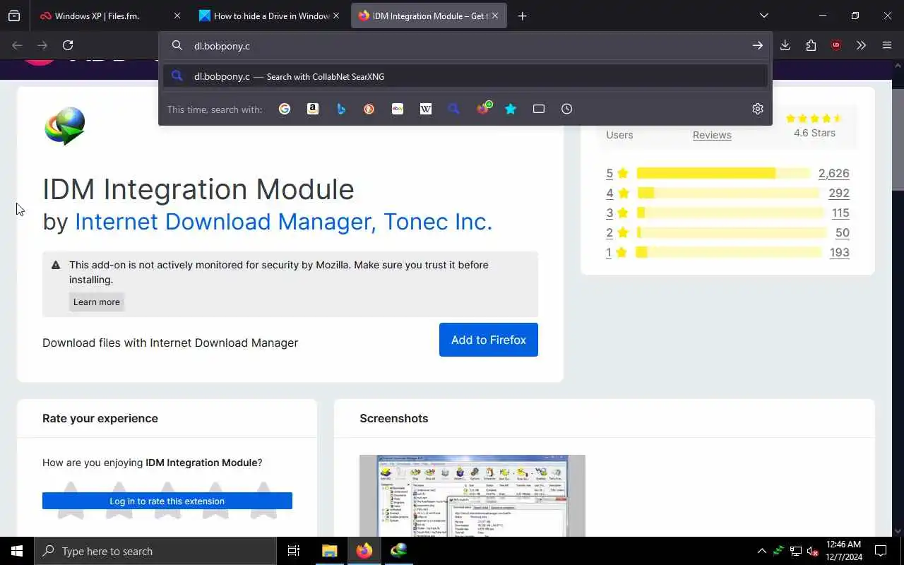Screen dimensions: 904x565
Task: Open the Extensions puzzle icon
Action: tap(811, 45)
